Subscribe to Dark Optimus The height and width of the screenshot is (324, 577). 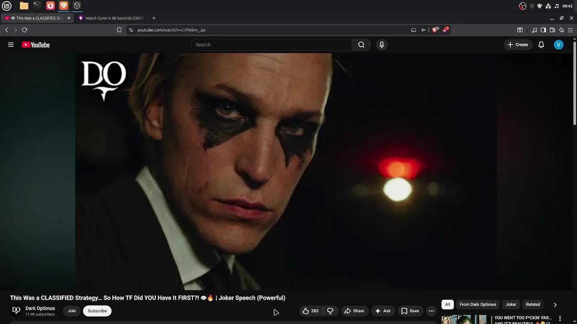coord(97,311)
